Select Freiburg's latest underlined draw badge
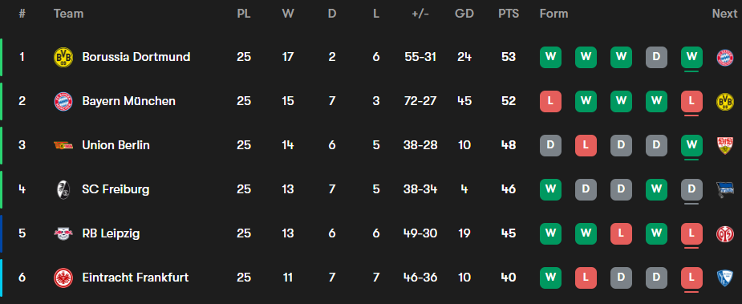 pyautogui.click(x=691, y=189)
